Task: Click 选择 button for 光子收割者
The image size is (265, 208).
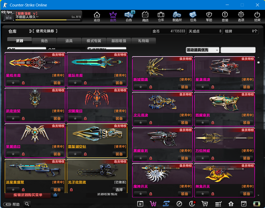Action: [x=119, y=190]
